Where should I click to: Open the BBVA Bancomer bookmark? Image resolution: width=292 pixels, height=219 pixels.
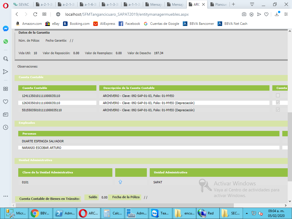pyautogui.click(x=198, y=24)
